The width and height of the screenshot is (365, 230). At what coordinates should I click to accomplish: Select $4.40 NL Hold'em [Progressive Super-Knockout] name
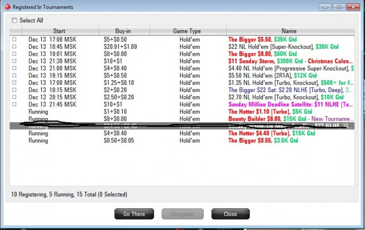291,68
